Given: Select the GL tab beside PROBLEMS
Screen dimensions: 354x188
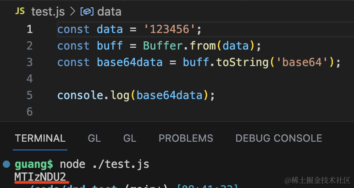Looking at the screenshot, I should pos(130,138).
